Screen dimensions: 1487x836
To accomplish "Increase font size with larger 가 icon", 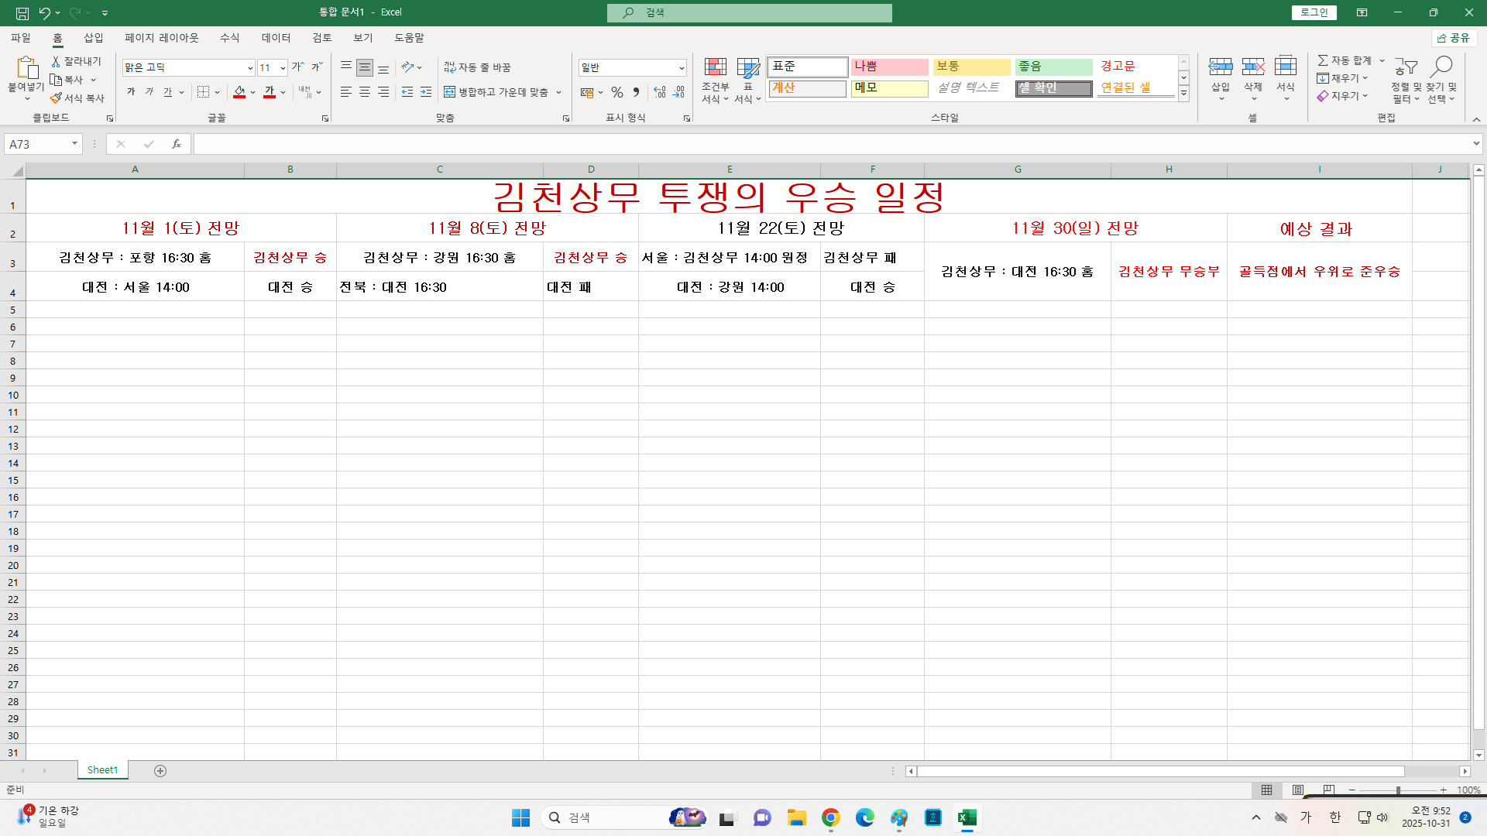I will point(297,67).
